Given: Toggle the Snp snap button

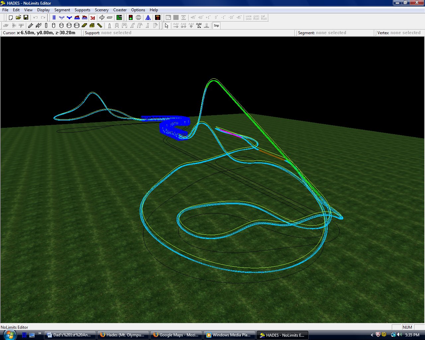Looking at the screenshot, I should (216, 26).
